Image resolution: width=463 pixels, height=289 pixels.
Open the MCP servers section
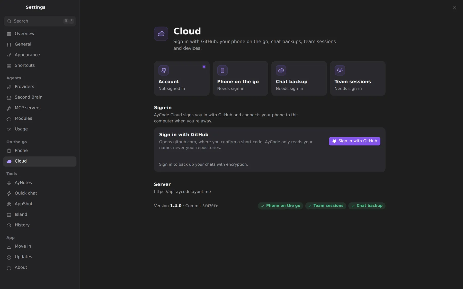point(40,108)
